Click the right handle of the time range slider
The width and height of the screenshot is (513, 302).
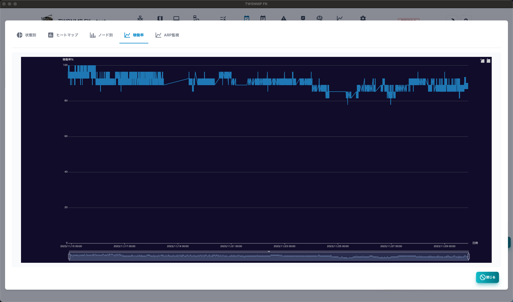pyautogui.click(x=468, y=256)
